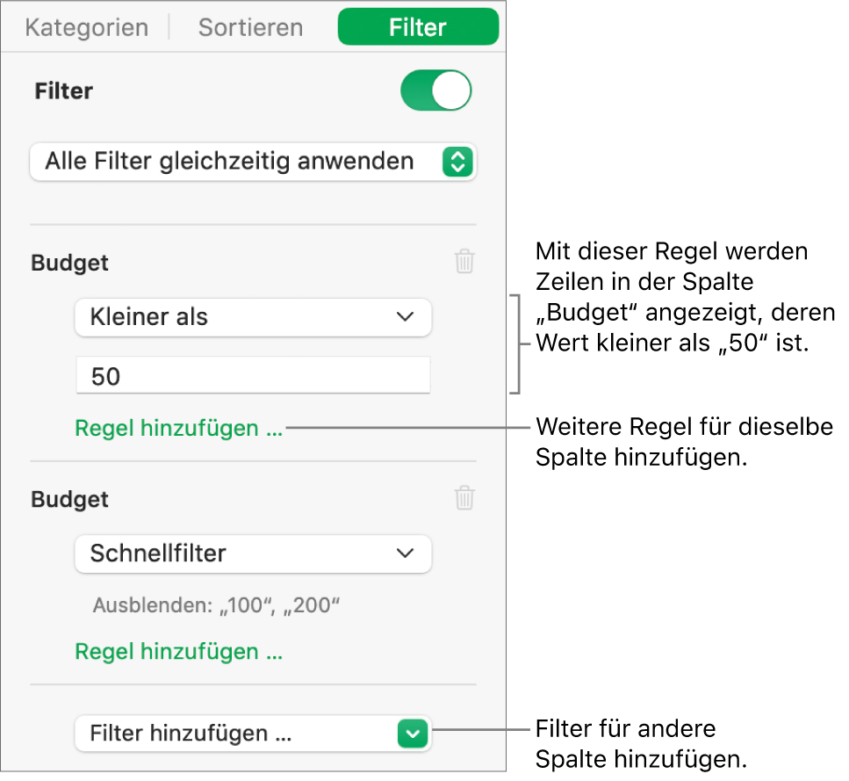The width and height of the screenshot is (849, 781).
Task: Switch to the Sortieren tab
Action: click(250, 27)
